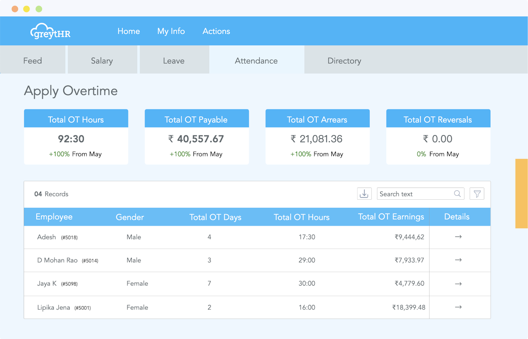
Task: Click the Home navigation link
Action: [x=129, y=31]
